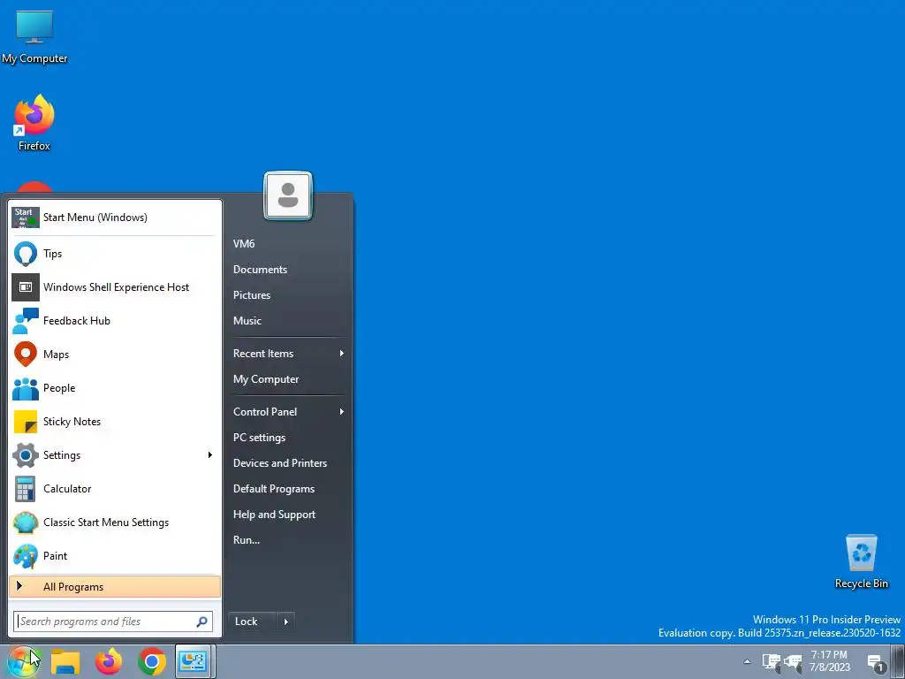Select the Recycle Bin desktop icon
Image resolution: width=905 pixels, height=679 pixels.
(861, 561)
